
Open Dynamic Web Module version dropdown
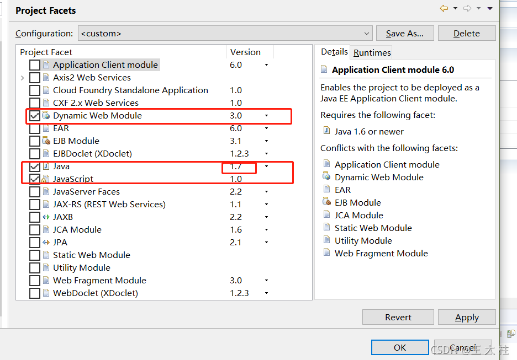click(266, 116)
